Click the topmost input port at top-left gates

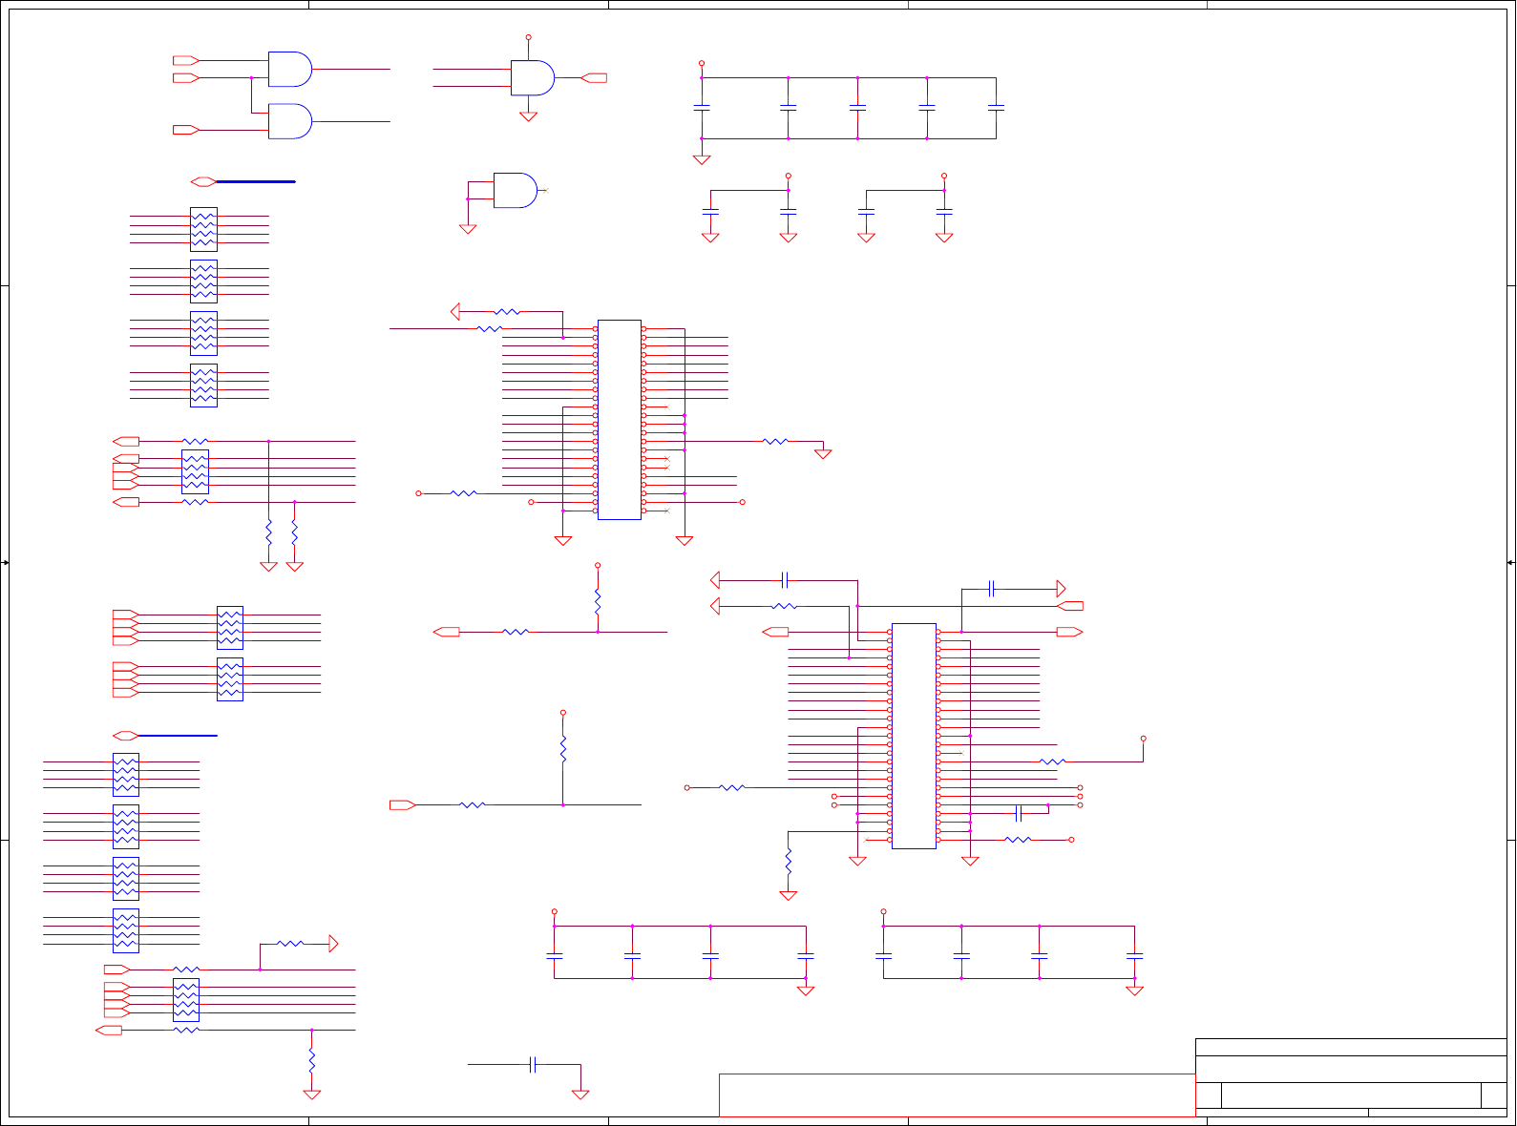tap(186, 60)
